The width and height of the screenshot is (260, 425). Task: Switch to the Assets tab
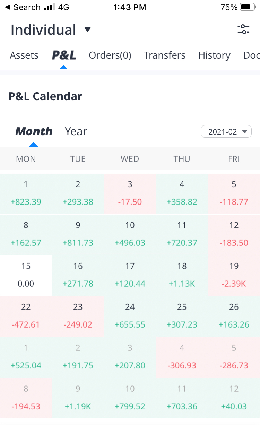[24, 55]
